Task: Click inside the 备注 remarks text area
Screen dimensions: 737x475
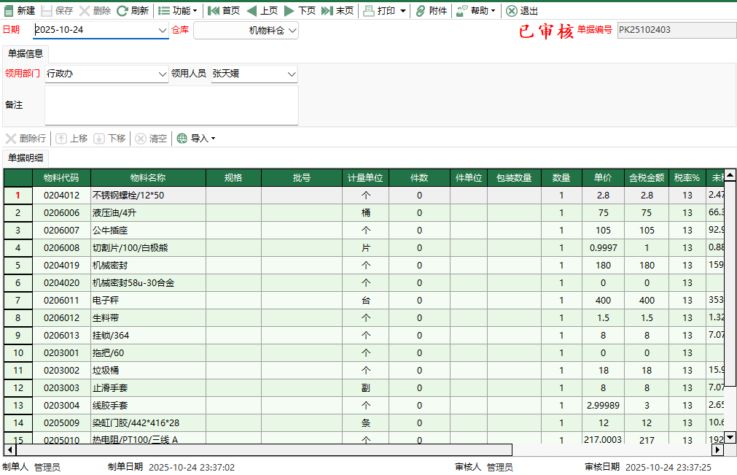Action: [171, 106]
